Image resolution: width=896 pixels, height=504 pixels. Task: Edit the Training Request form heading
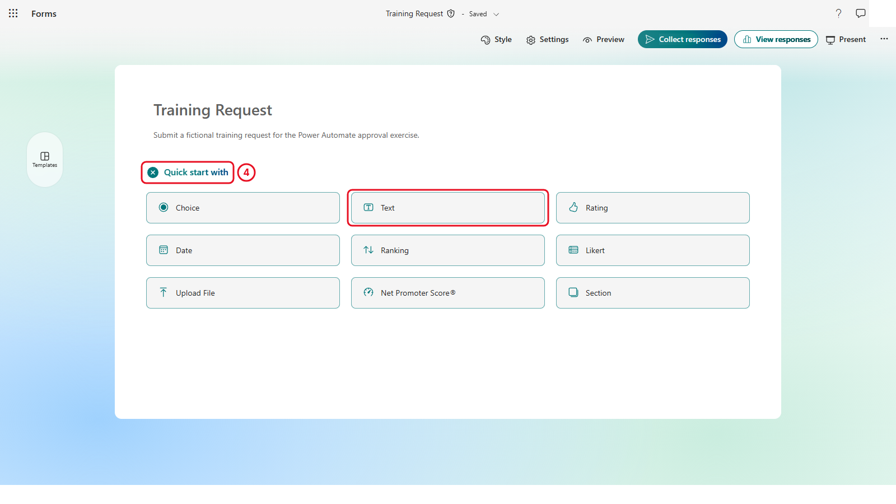(x=213, y=110)
